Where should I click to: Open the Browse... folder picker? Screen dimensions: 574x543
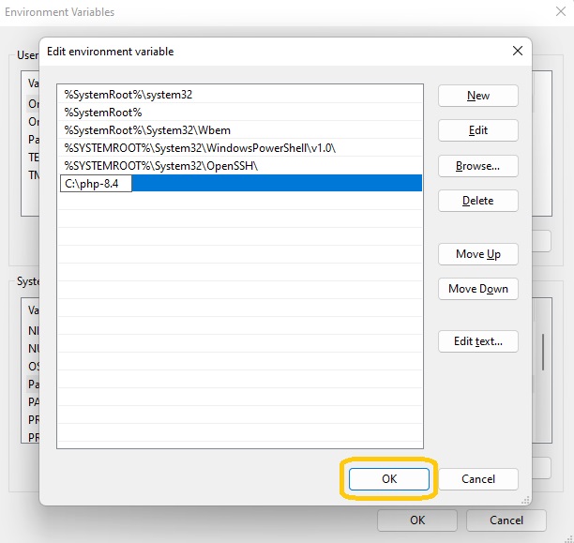[x=478, y=166]
